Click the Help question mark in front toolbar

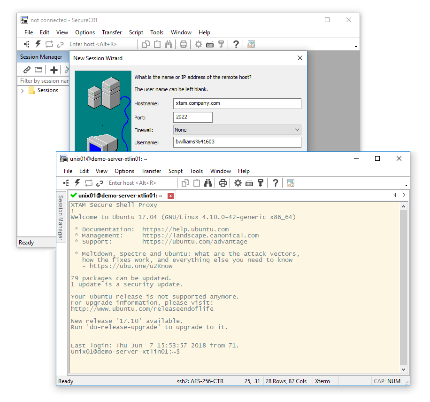click(275, 183)
